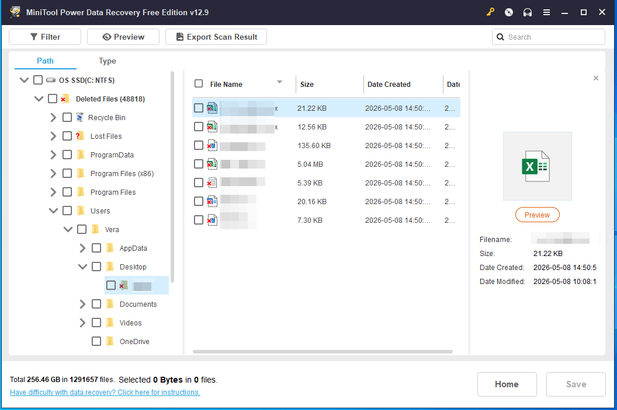This screenshot has width=617, height=410.
Task: Switch to the Path tab
Action: [x=45, y=61]
